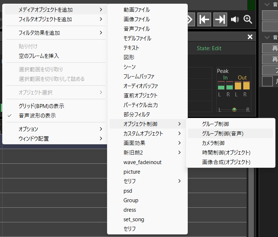The image size is (278, 237).
Task: Toggle 音声波形の表示 checked option
Action: click(56, 115)
